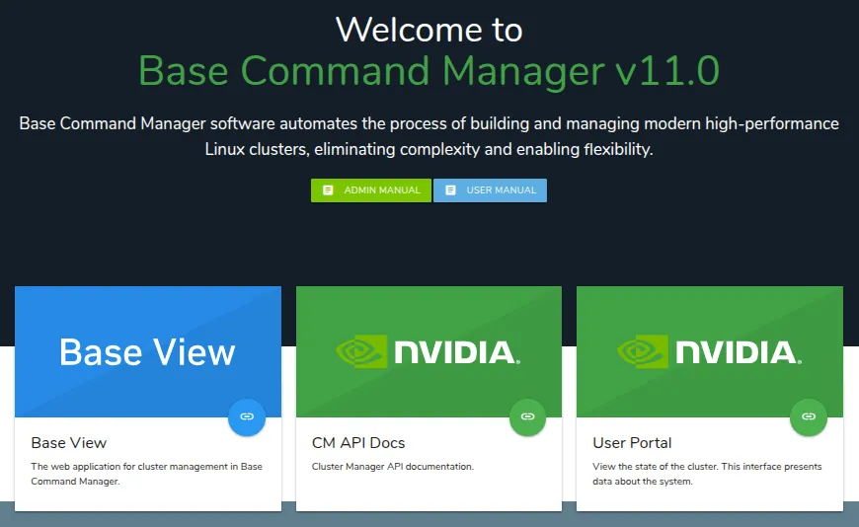Select the User Portal card title
Screen dimensions: 859x527
point(632,443)
